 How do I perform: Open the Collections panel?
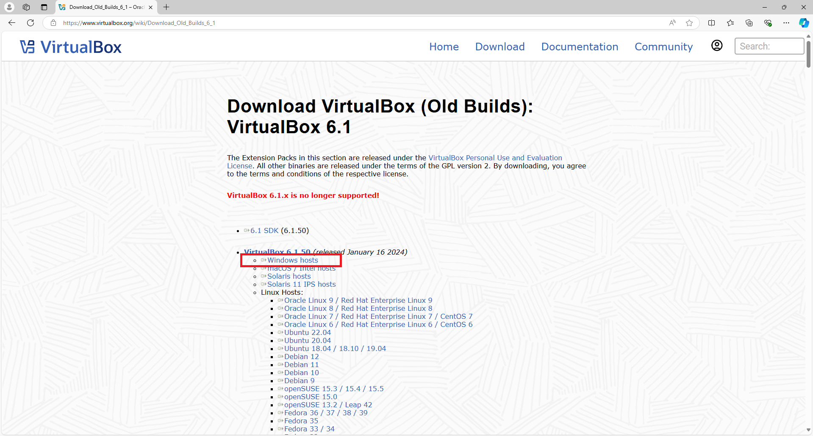pyautogui.click(x=749, y=23)
